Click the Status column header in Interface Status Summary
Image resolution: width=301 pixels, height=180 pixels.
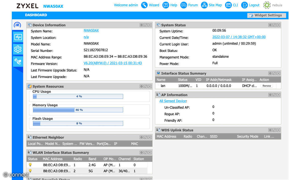(183, 80)
